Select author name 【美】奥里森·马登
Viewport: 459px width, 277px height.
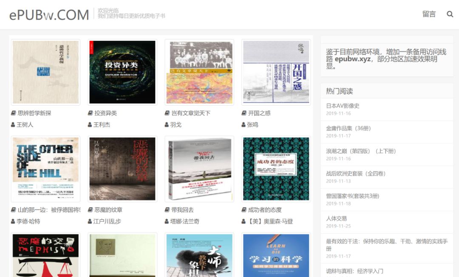270,221
